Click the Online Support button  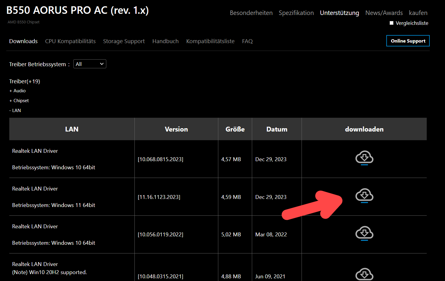pyautogui.click(x=408, y=41)
